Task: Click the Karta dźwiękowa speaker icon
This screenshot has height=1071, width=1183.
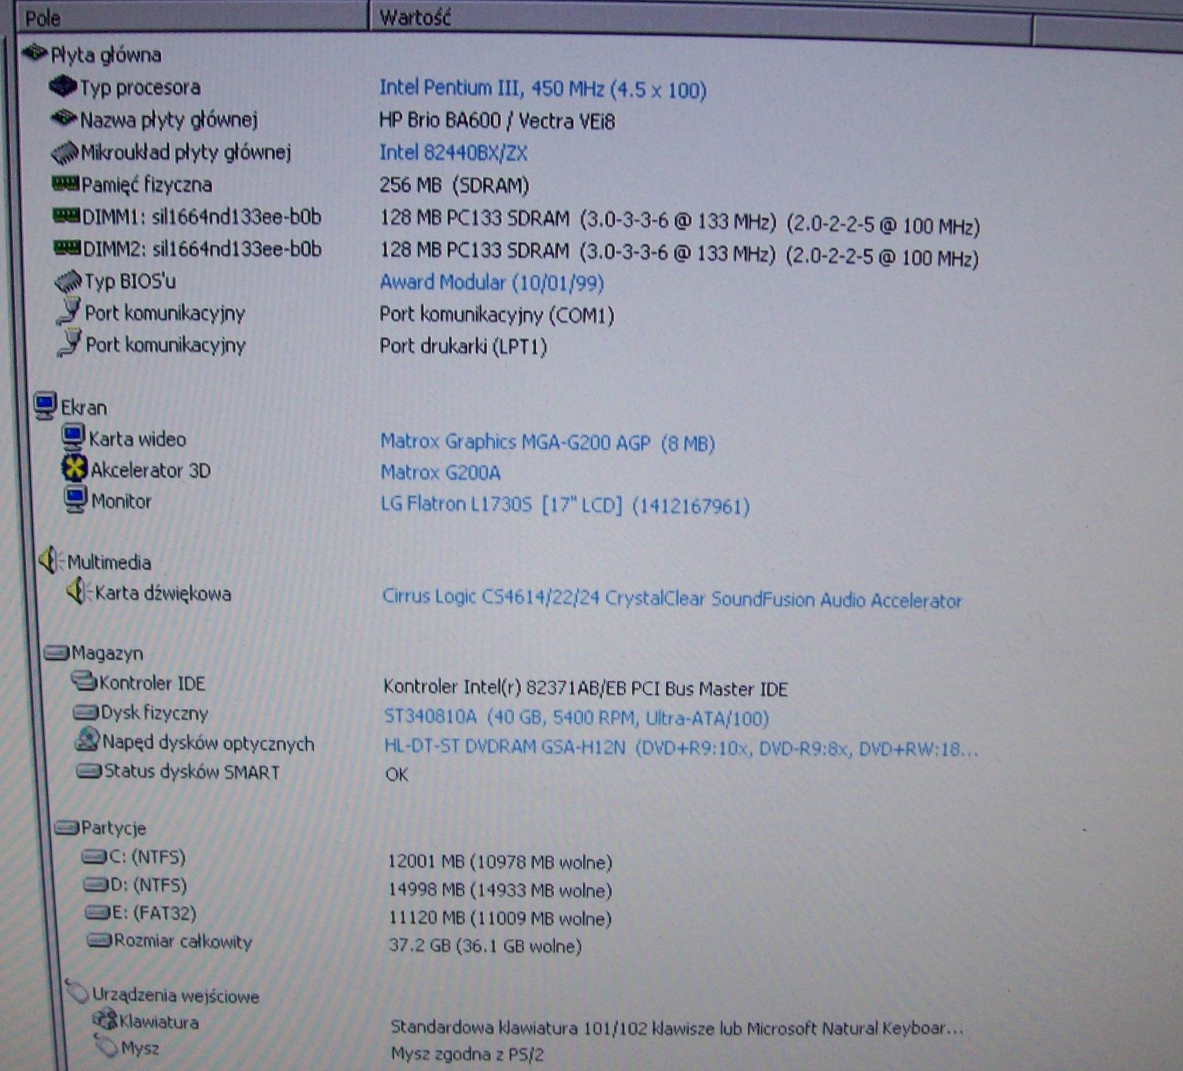Action: point(78,591)
